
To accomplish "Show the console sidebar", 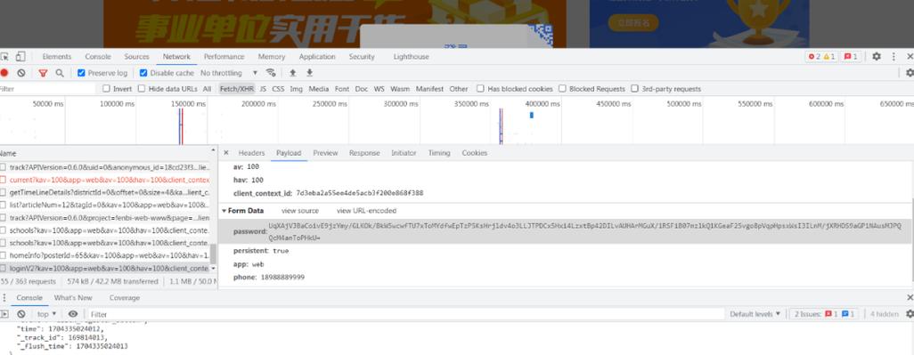I will (4, 314).
